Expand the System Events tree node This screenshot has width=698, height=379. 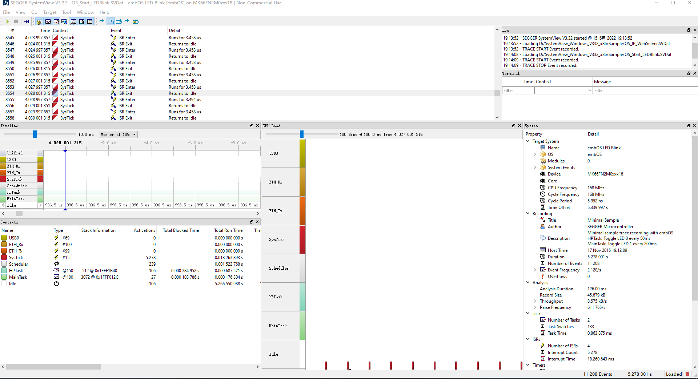click(x=535, y=168)
